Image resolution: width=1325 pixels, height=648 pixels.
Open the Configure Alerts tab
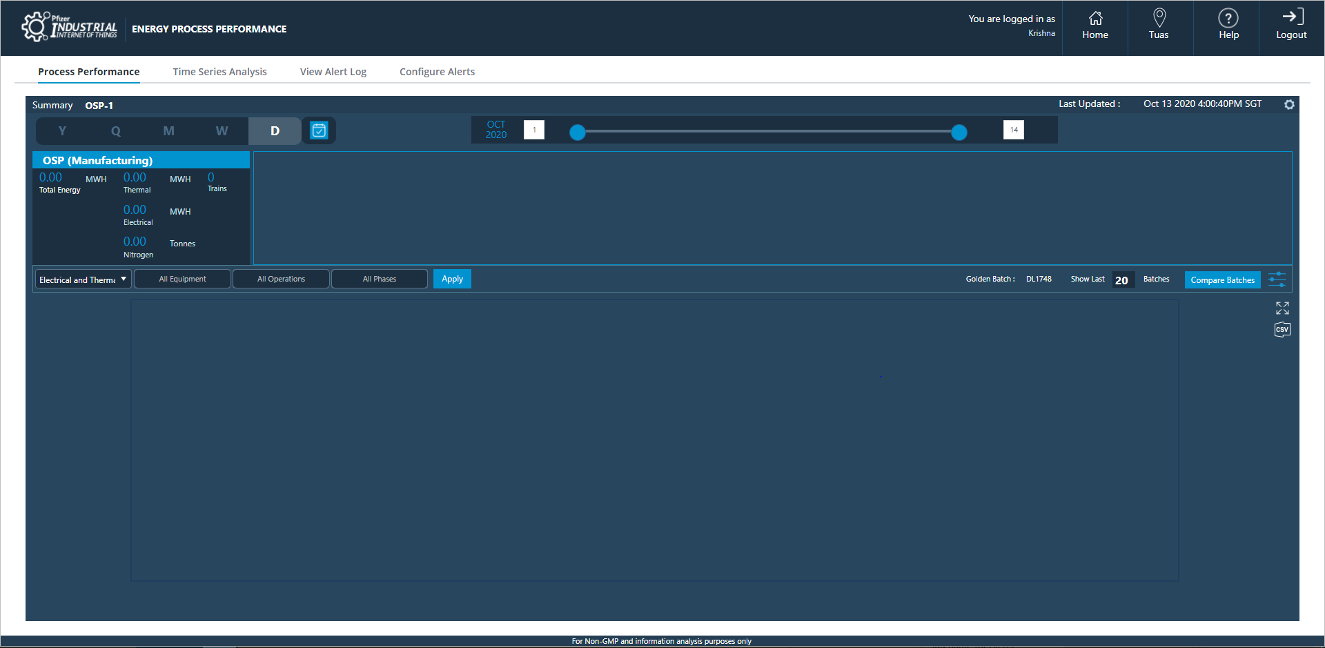(x=437, y=71)
